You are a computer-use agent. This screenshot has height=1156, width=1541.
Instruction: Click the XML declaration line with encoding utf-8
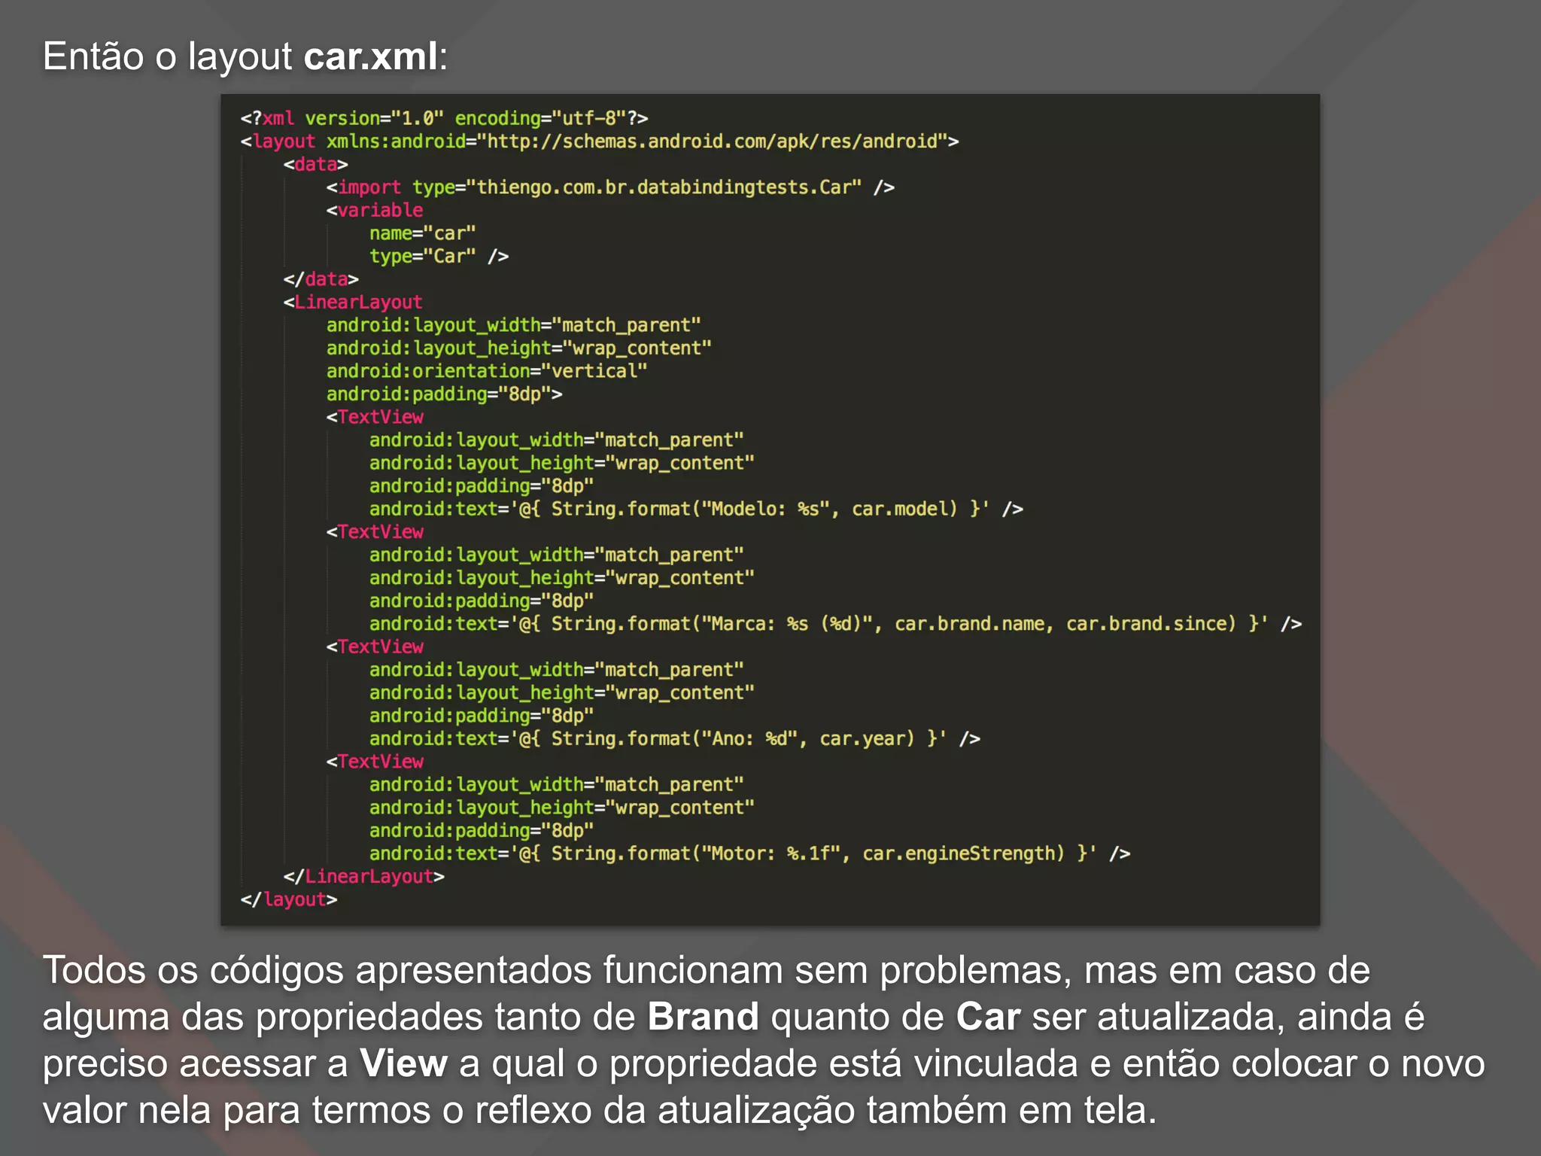(444, 118)
